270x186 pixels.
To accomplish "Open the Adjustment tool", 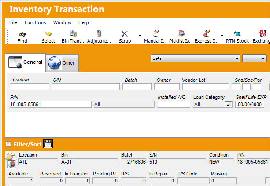I will point(99,33).
